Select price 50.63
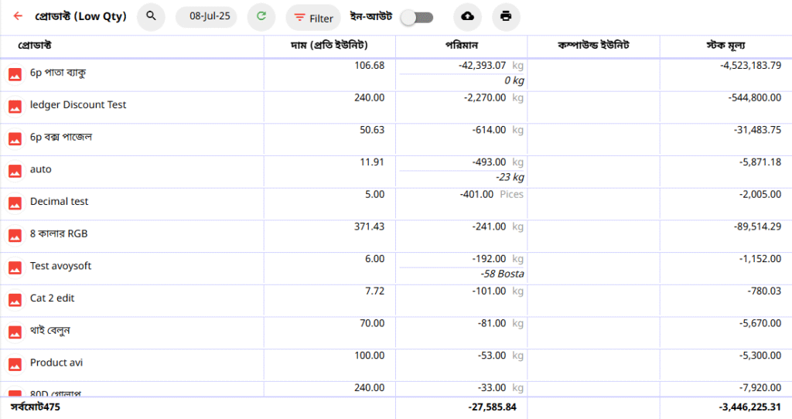The height and width of the screenshot is (419, 792). (x=372, y=130)
